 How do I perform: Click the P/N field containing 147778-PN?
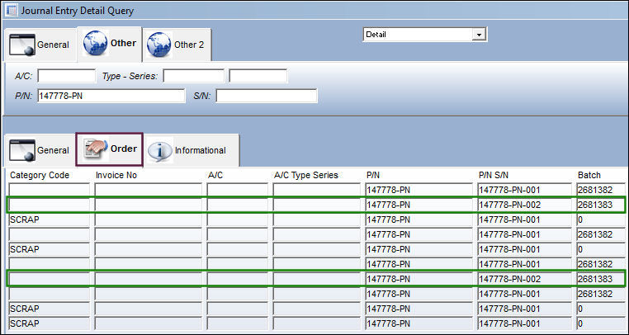[111, 96]
